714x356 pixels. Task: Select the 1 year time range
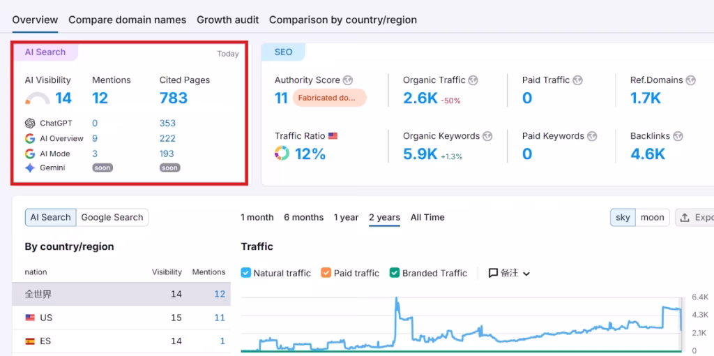tap(346, 217)
